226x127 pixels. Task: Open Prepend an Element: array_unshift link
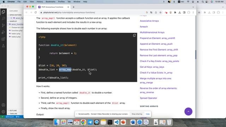tap(157, 38)
